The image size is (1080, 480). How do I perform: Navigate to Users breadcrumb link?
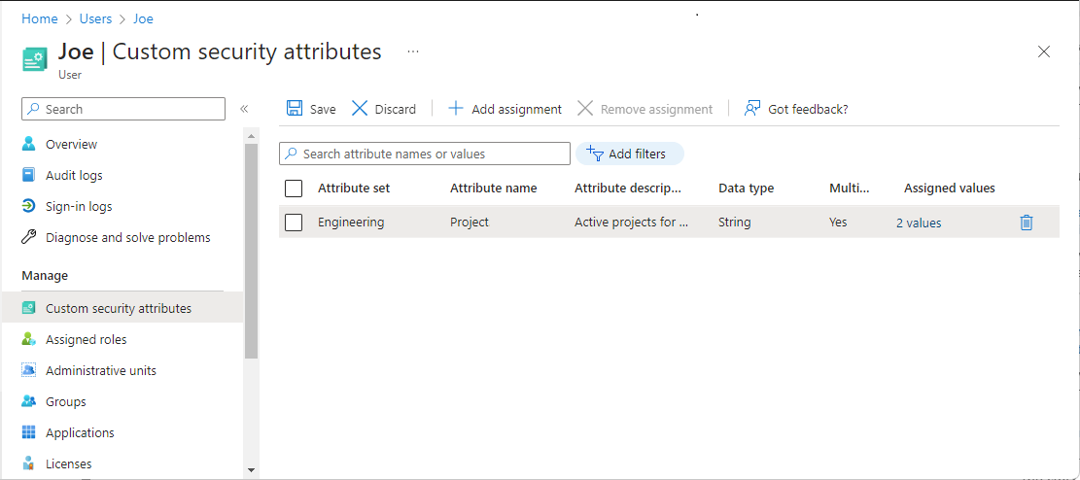(x=95, y=18)
